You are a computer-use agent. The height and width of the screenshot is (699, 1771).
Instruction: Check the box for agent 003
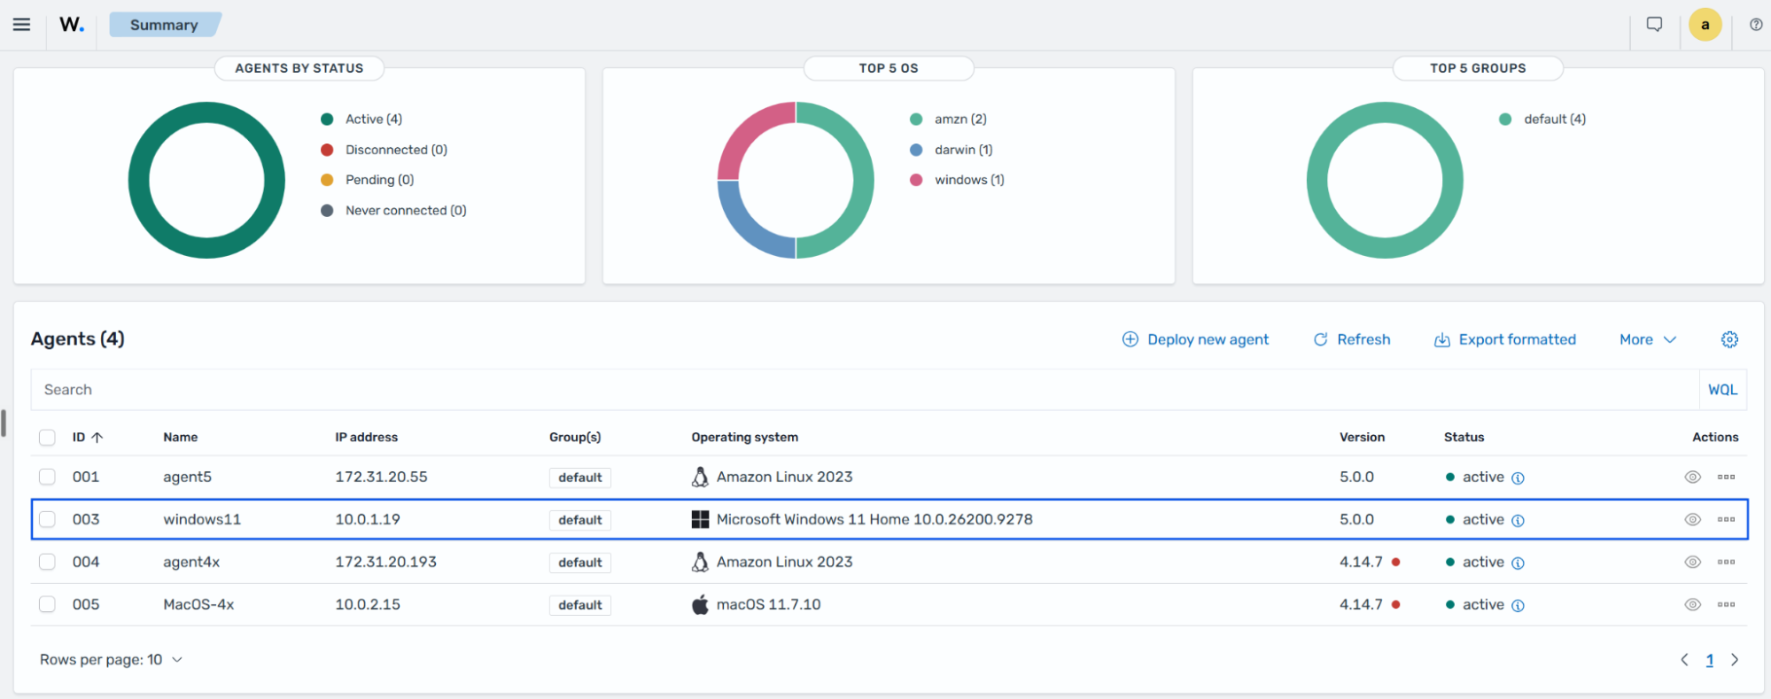[48, 519]
